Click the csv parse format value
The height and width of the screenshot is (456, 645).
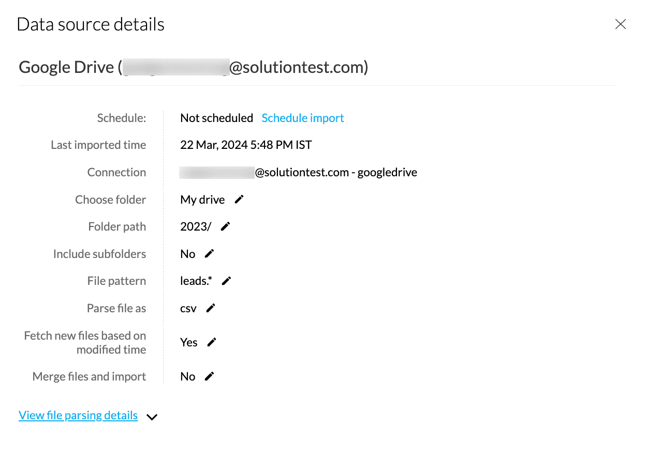tap(188, 308)
